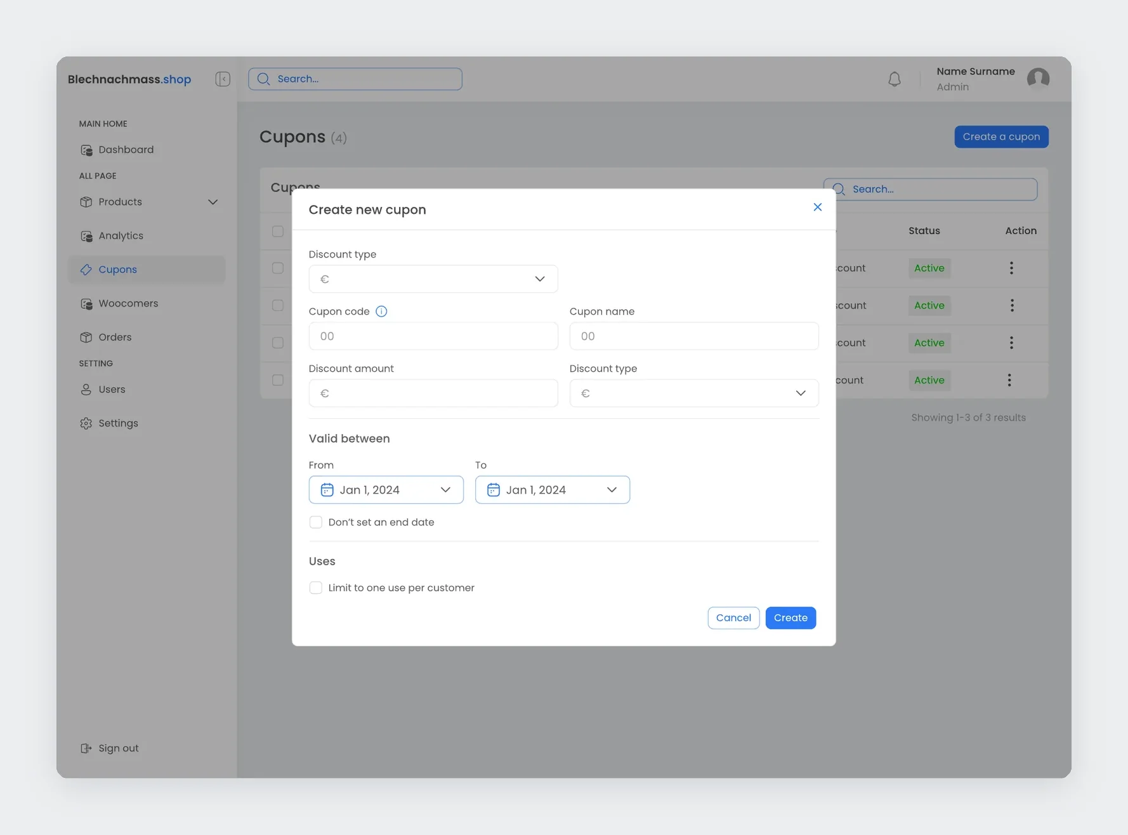The width and height of the screenshot is (1128, 835).
Task: Click Create a cupon button
Action: point(1001,137)
